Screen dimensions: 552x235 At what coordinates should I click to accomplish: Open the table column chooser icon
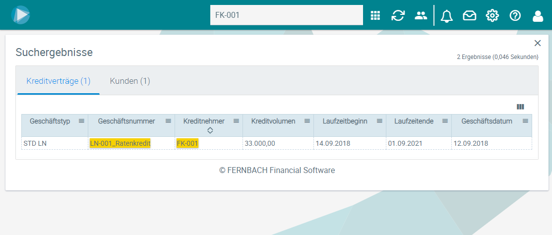point(520,107)
